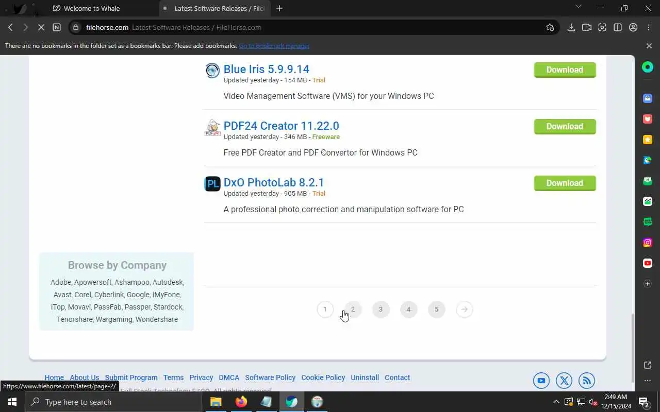Download DxO PhotoLab 8.2.1
660x412 pixels.
[565, 183]
